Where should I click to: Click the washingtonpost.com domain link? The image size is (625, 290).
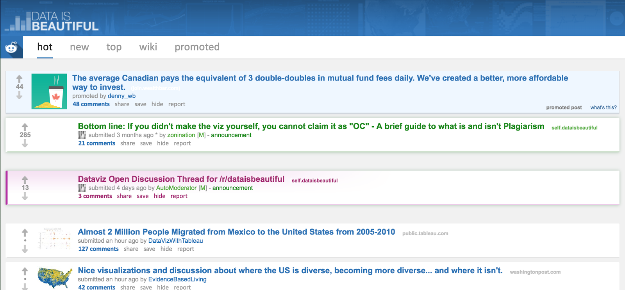pyautogui.click(x=535, y=272)
